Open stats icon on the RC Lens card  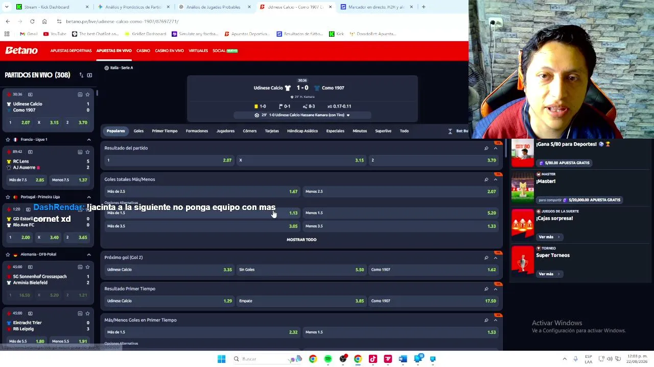pyautogui.click(x=80, y=152)
